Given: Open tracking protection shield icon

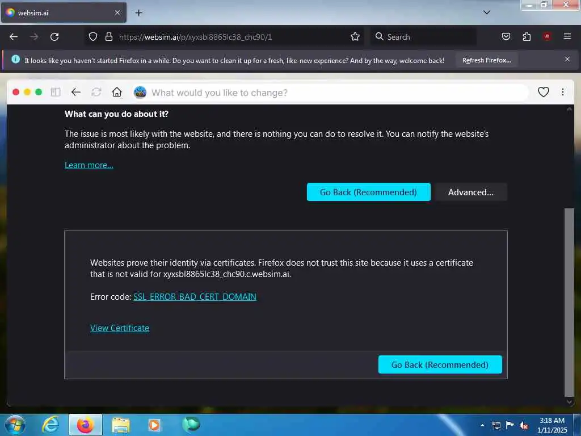Looking at the screenshot, I should [93, 36].
